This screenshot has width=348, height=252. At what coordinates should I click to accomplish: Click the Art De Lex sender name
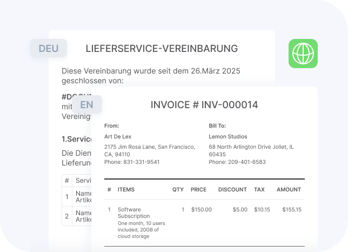118,137
